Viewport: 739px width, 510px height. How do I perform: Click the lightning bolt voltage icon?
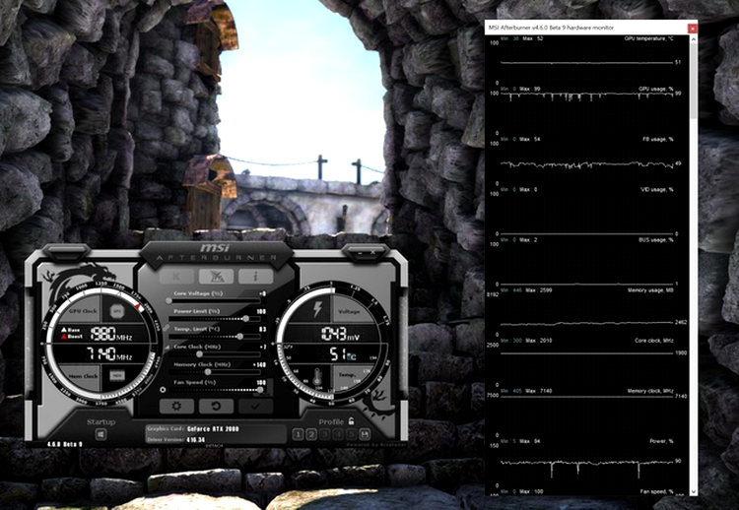click(x=317, y=309)
